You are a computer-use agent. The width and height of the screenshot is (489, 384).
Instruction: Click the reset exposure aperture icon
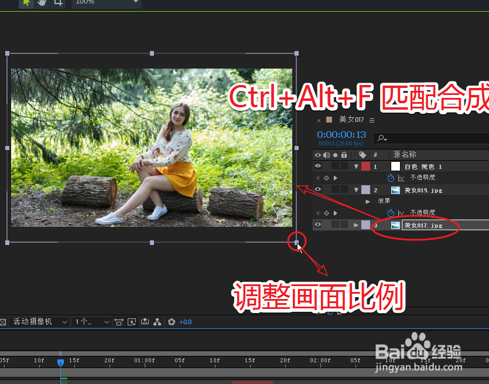(172, 322)
